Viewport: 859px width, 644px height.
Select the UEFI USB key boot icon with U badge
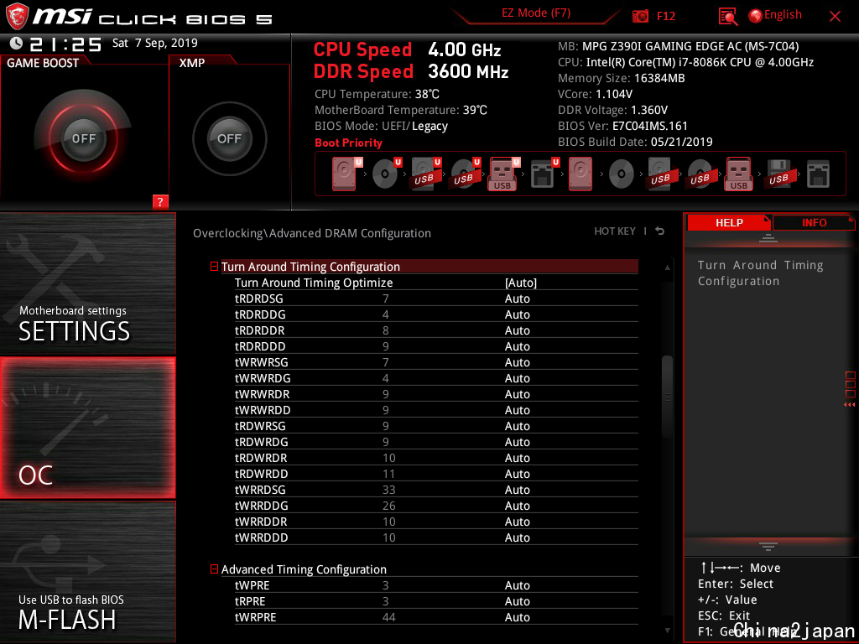(503, 174)
